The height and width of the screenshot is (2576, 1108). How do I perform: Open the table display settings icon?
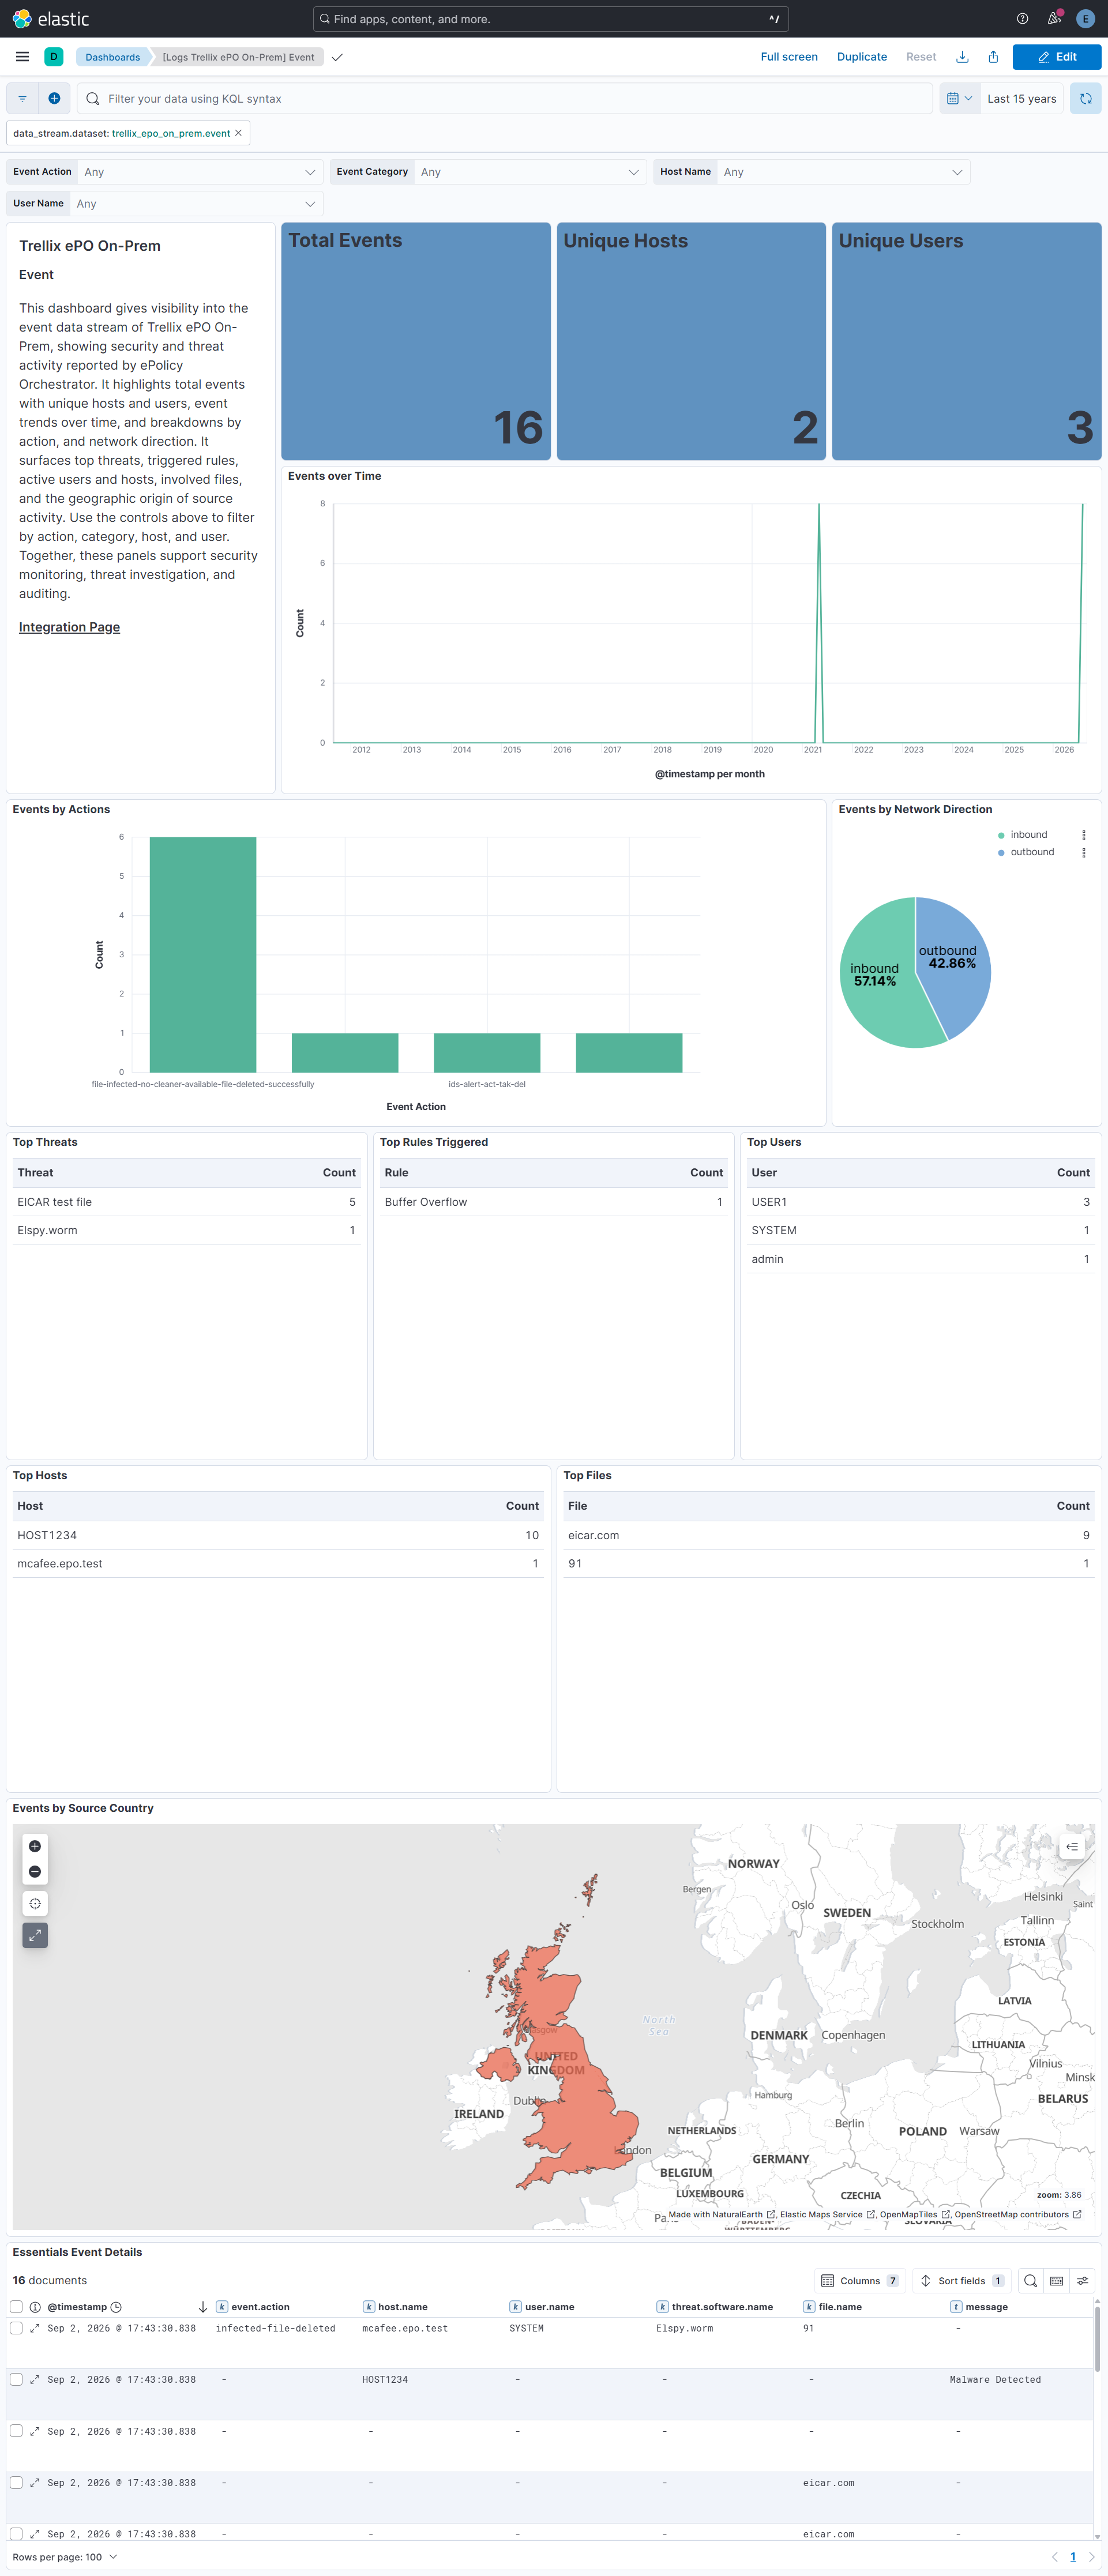point(1082,2281)
